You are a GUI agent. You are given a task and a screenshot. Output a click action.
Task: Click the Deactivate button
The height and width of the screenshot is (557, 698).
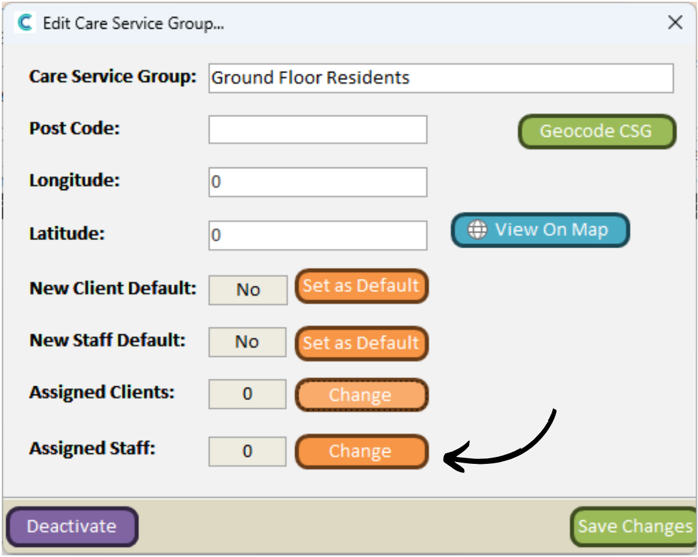(72, 527)
